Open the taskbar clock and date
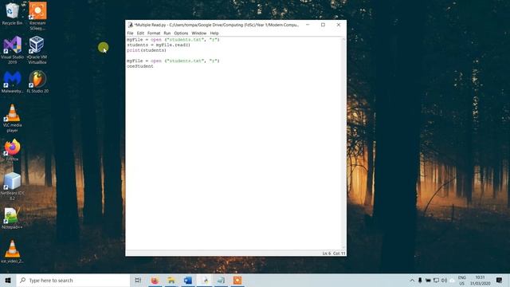510x287 pixels. [480, 280]
